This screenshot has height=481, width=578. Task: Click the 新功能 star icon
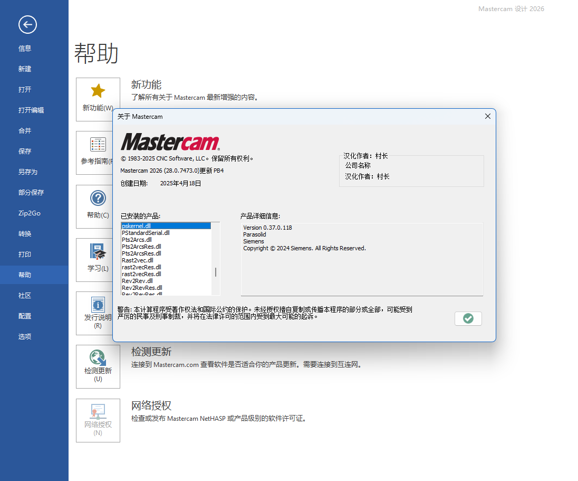point(98,91)
